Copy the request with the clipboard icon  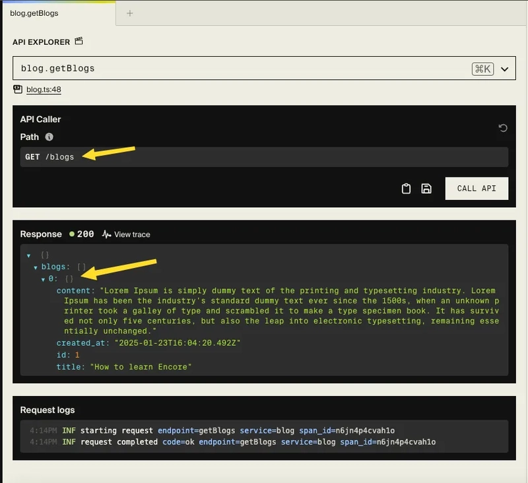[406, 189]
